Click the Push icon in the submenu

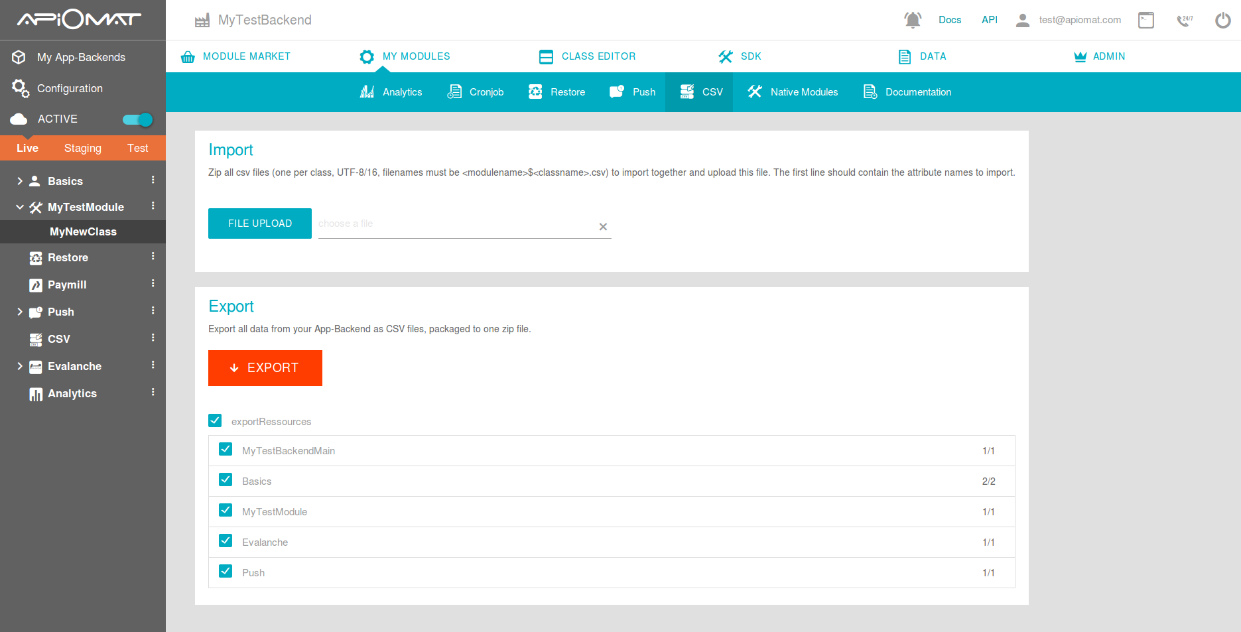[617, 92]
